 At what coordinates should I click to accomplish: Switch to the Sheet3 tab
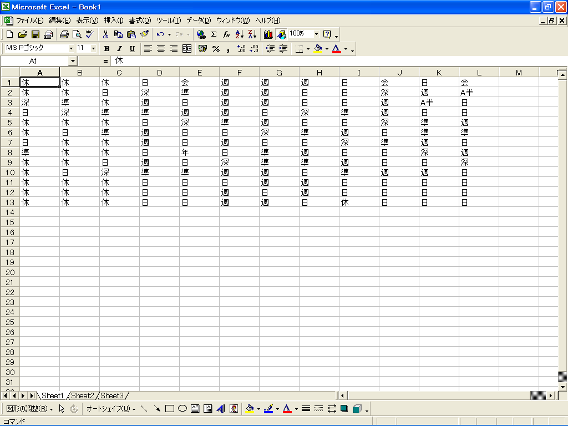tap(112, 395)
